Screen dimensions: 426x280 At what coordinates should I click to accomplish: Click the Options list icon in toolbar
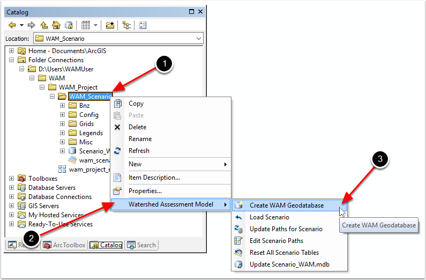pyautogui.click(x=143, y=25)
